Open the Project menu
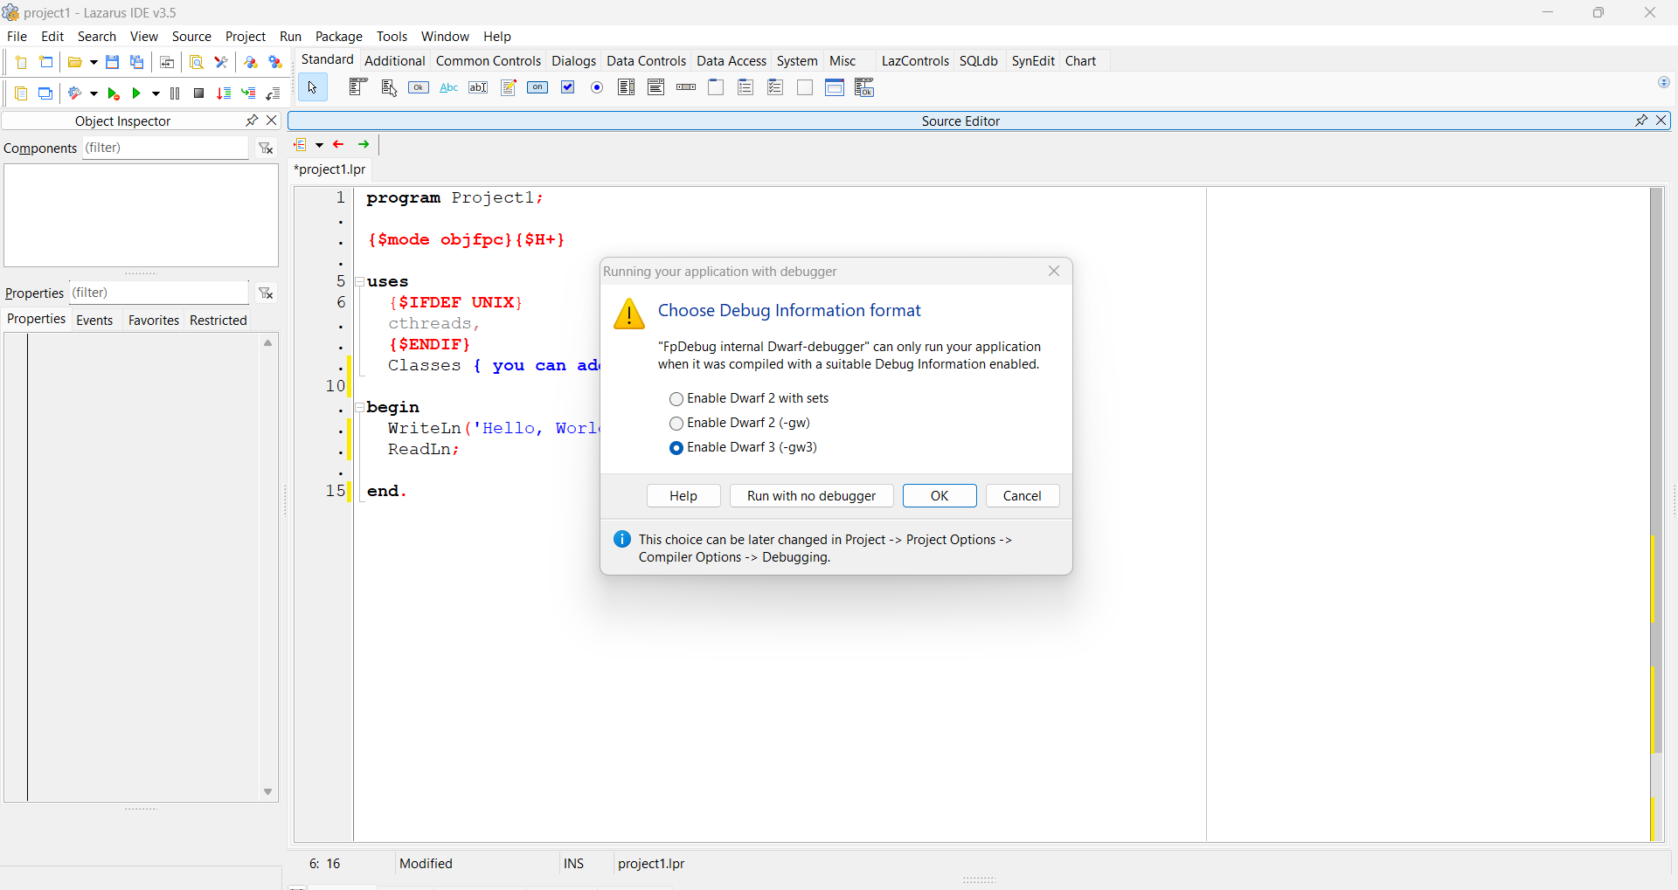The height and width of the screenshot is (890, 1678). 245,36
